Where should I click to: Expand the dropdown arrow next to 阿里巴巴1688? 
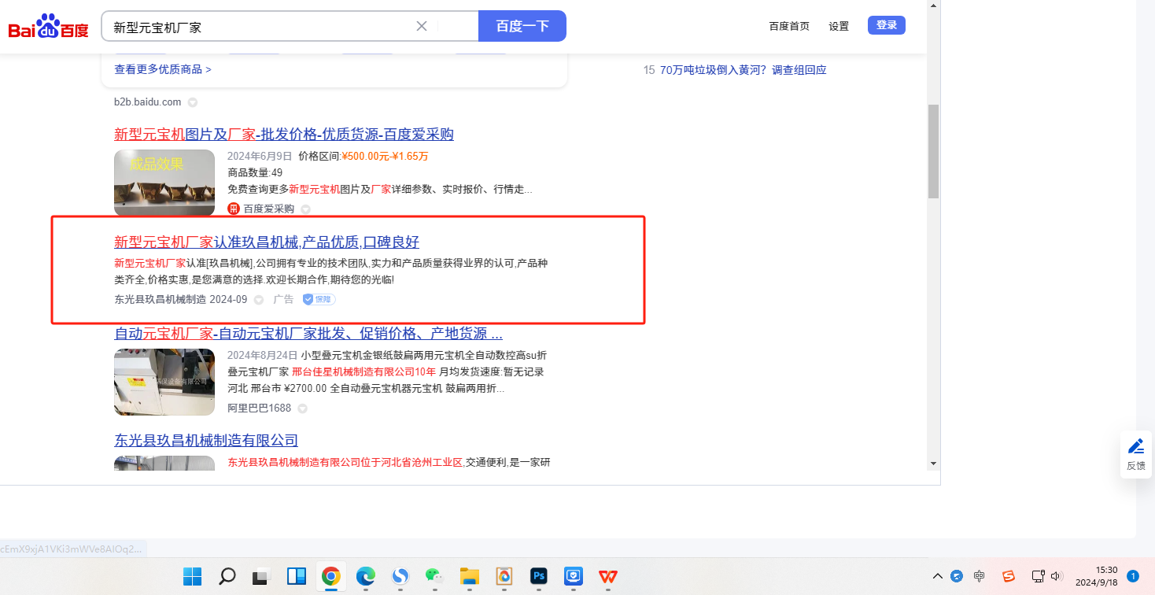click(x=302, y=408)
